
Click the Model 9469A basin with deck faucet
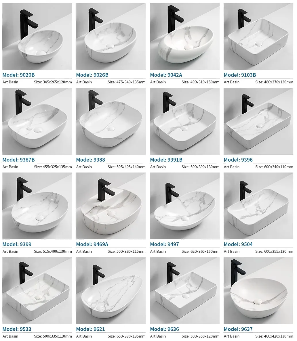111,206
